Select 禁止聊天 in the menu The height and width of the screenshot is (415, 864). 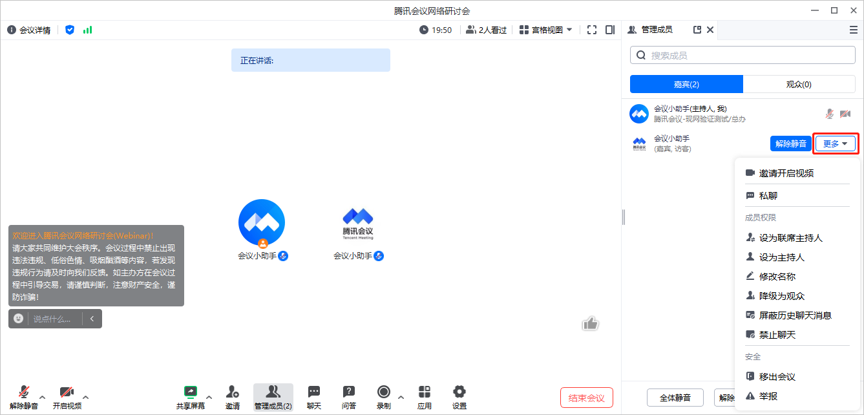(799, 335)
